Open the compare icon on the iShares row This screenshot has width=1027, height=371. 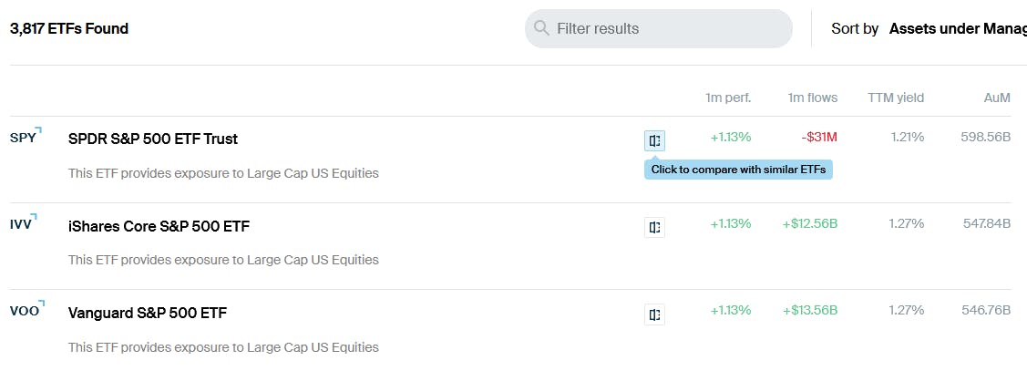654,227
